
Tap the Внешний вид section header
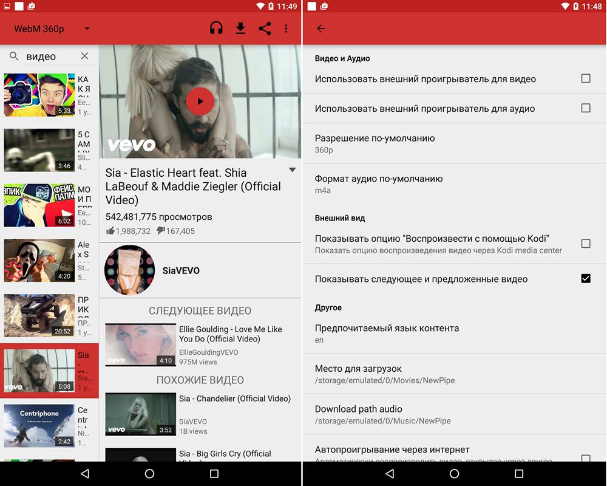pyautogui.click(x=339, y=218)
